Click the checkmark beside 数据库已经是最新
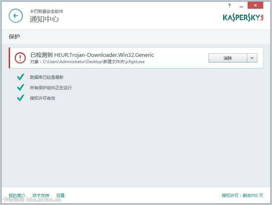The image size is (272, 205). coord(21,77)
